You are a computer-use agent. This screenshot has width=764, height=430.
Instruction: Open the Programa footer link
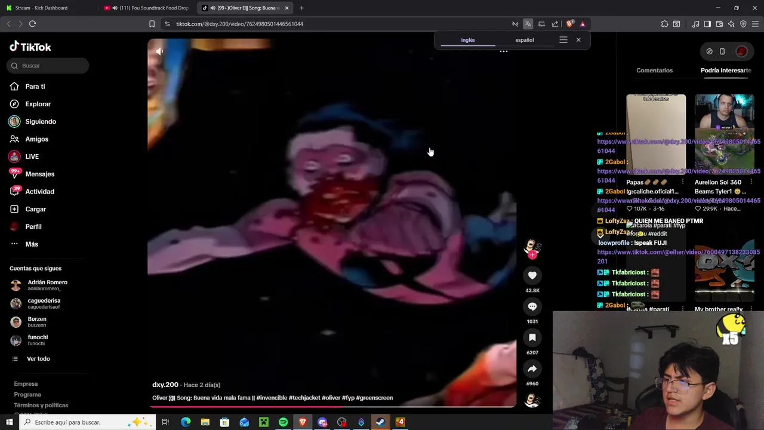point(27,395)
